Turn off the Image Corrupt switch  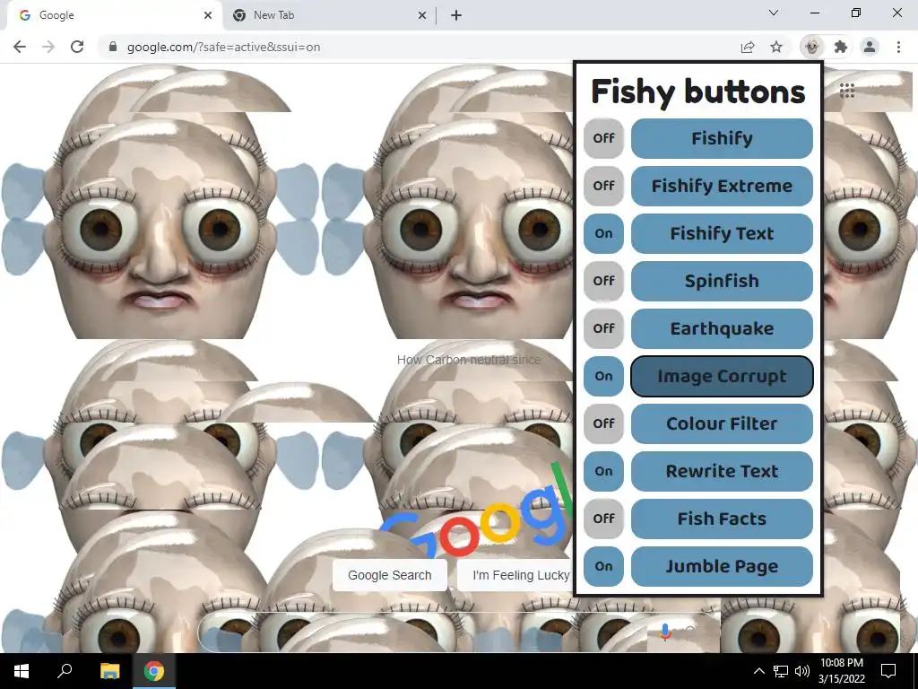tap(603, 376)
